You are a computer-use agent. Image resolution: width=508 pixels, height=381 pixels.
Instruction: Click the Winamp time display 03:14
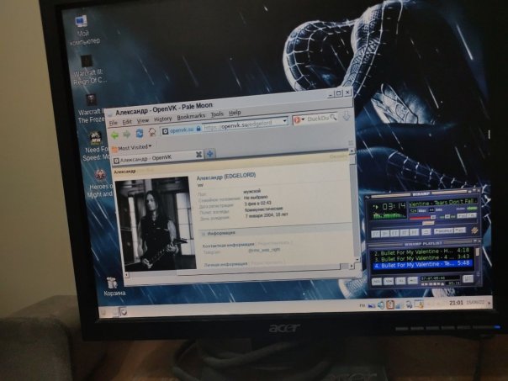coord(394,207)
